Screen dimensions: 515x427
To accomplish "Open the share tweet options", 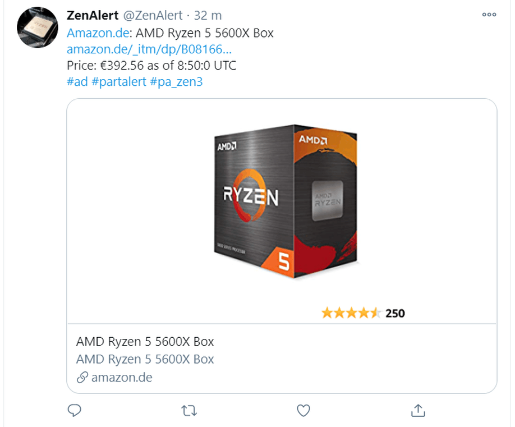I will tap(418, 411).
